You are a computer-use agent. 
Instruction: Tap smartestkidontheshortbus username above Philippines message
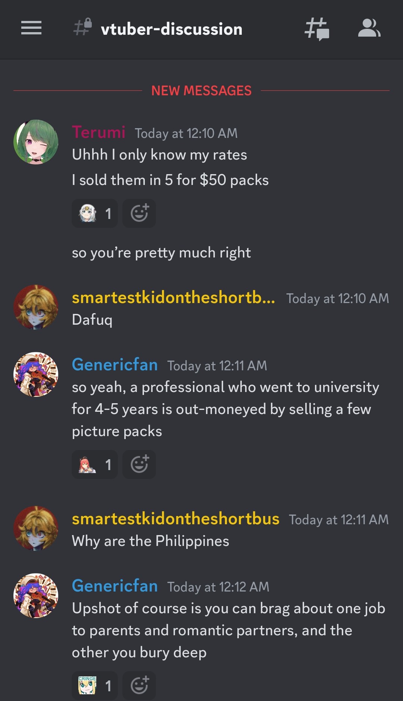tap(176, 519)
